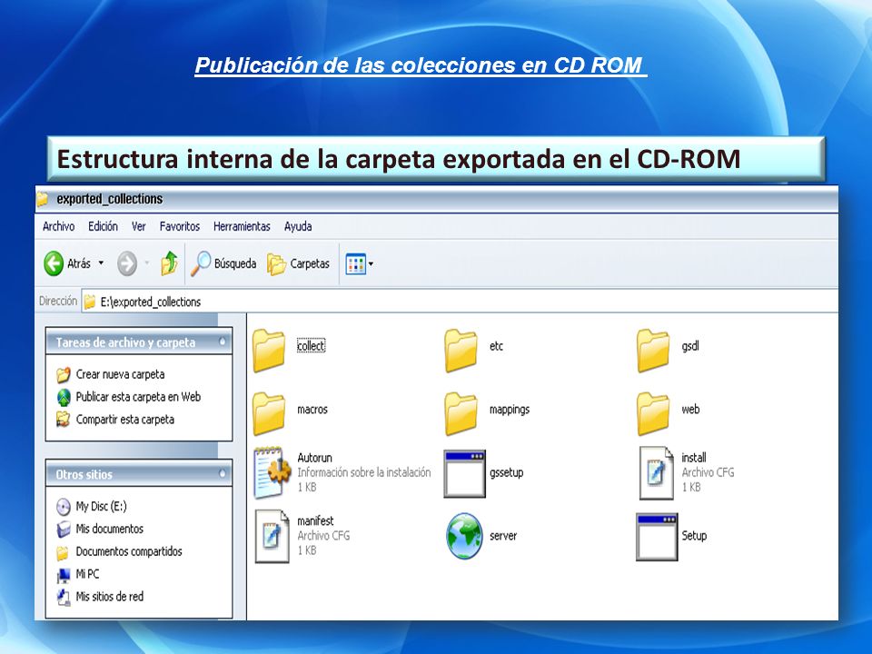Click the Compartir esta carpeta icon
This screenshot has width=872, height=654.
click(x=64, y=420)
